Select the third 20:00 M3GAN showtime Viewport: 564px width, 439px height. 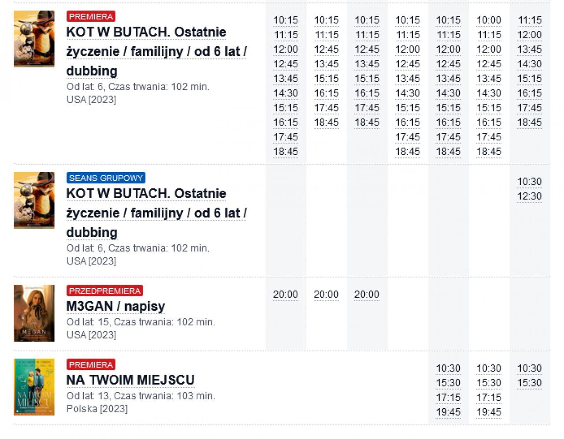pyautogui.click(x=367, y=295)
